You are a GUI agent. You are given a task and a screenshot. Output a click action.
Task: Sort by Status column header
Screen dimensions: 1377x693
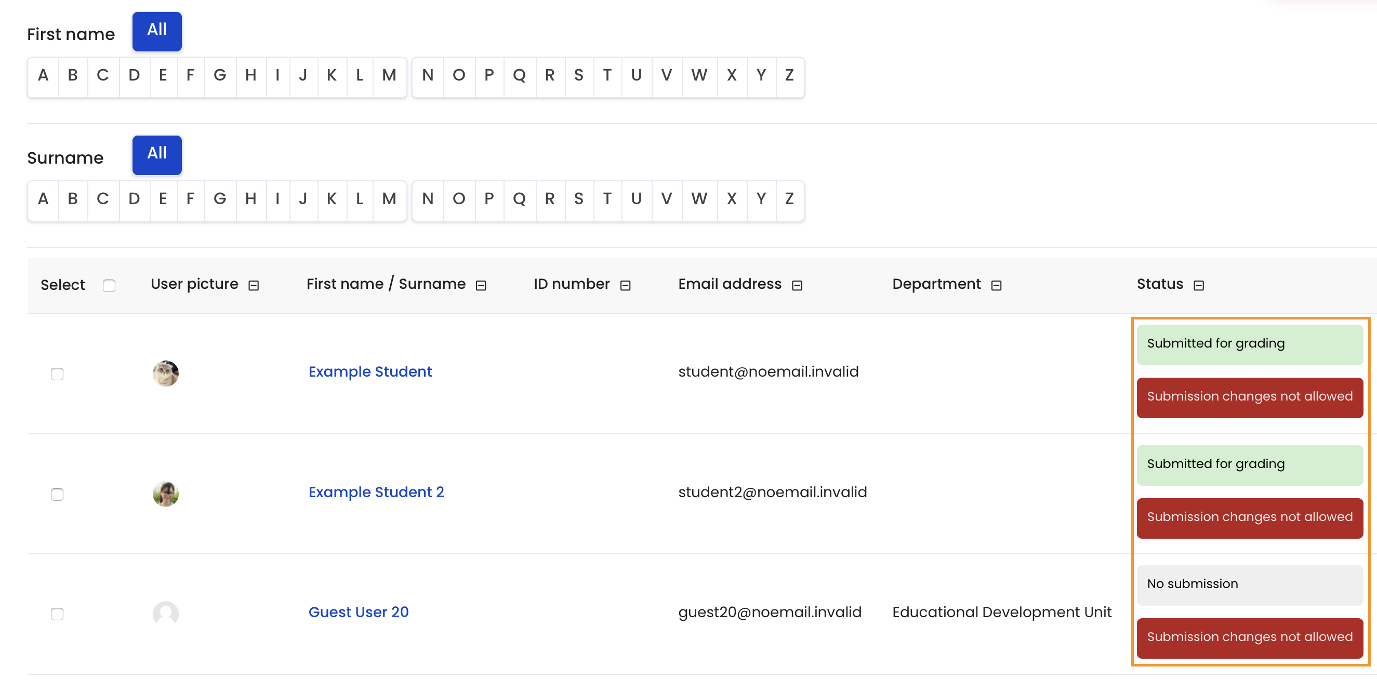click(x=1160, y=284)
